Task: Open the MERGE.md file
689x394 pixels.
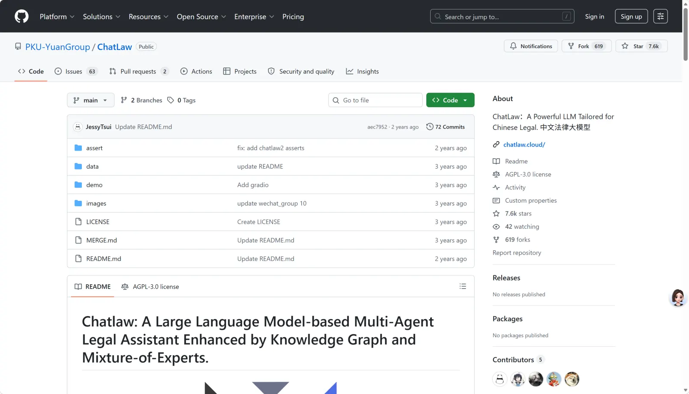Action: click(x=102, y=240)
